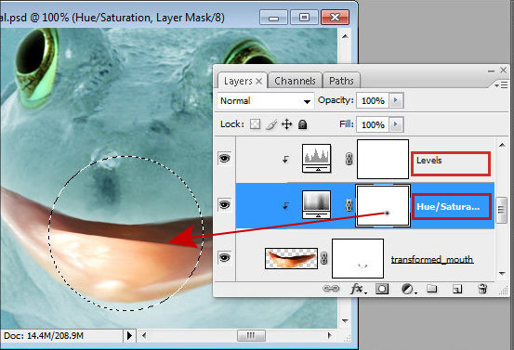Open the layer style fx menu
The width and height of the screenshot is (514, 350).
coord(358,289)
